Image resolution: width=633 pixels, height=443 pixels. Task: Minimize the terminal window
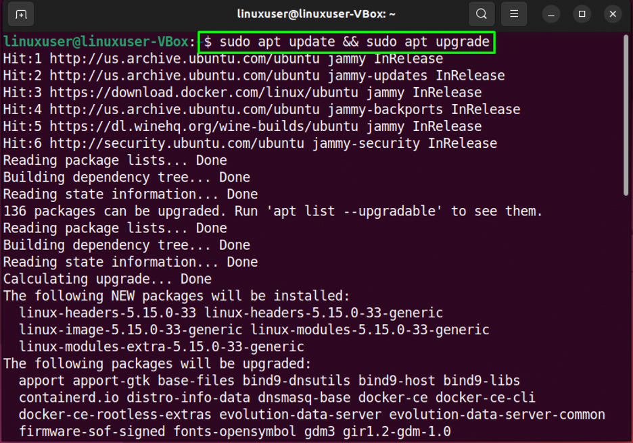pyautogui.click(x=551, y=14)
